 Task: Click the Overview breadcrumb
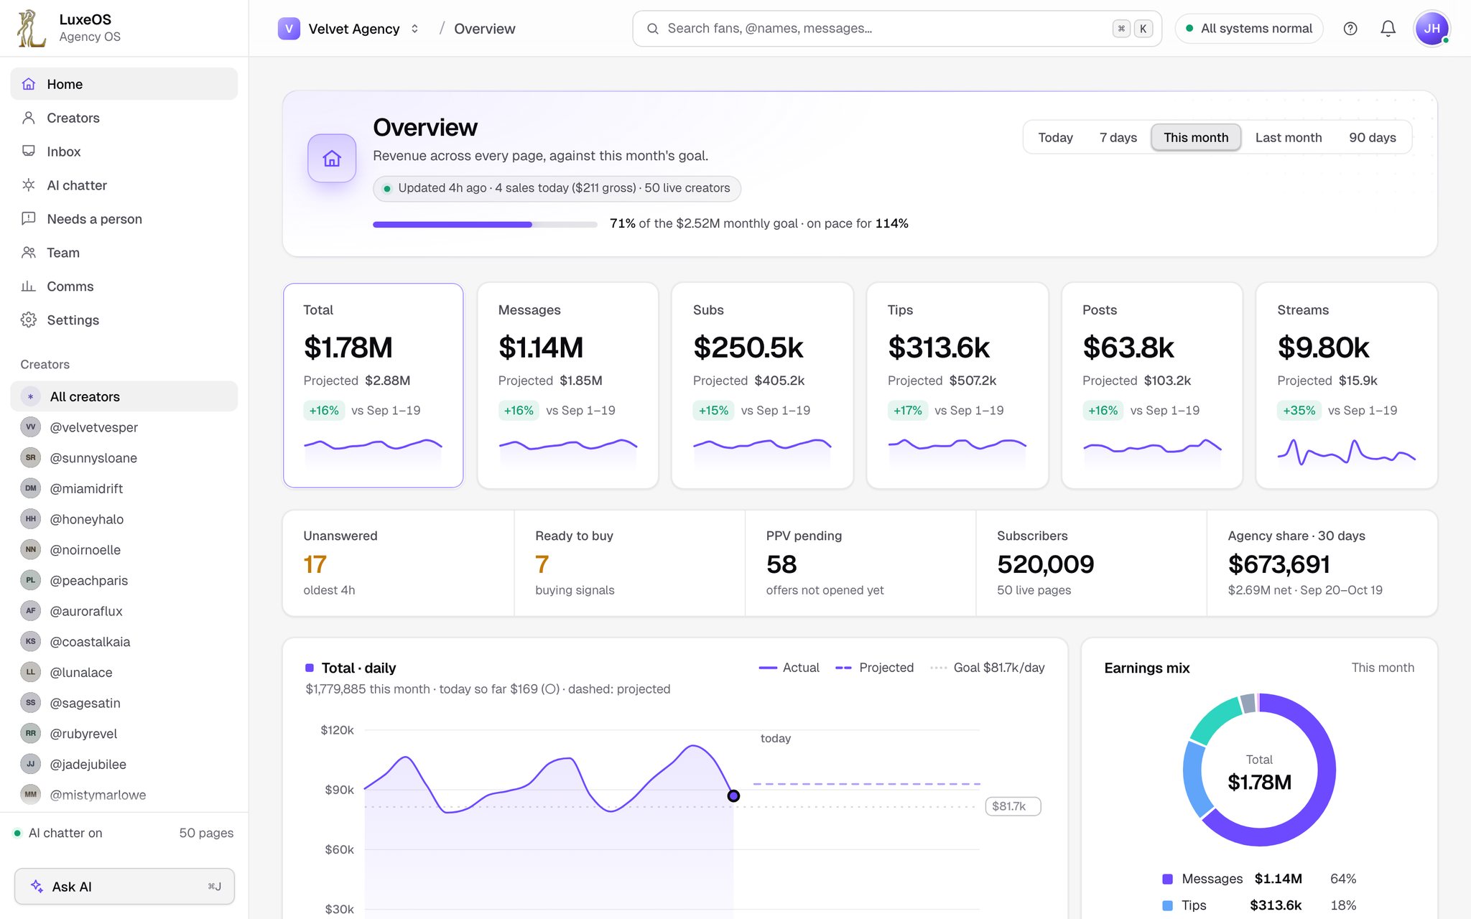[485, 29]
